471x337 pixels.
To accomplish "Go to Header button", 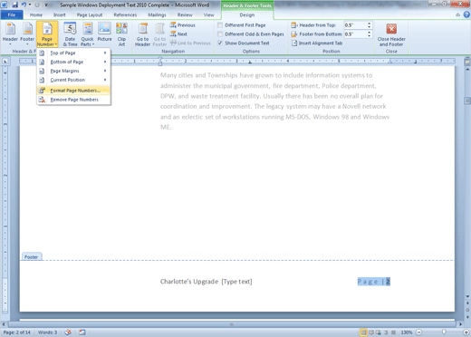I will pyautogui.click(x=142, y=34).
